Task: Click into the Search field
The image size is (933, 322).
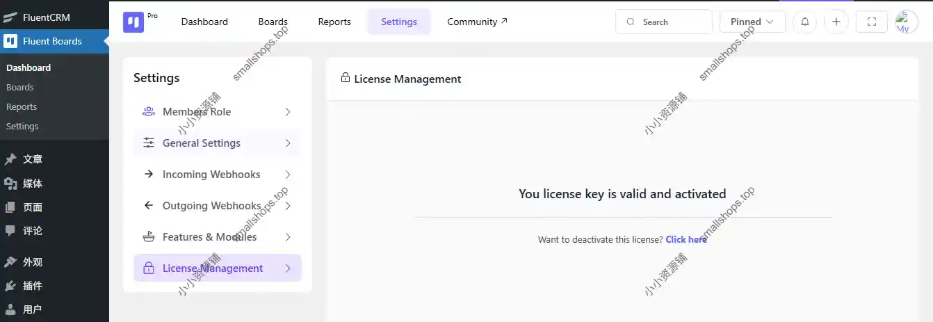Action: [664, 22]
